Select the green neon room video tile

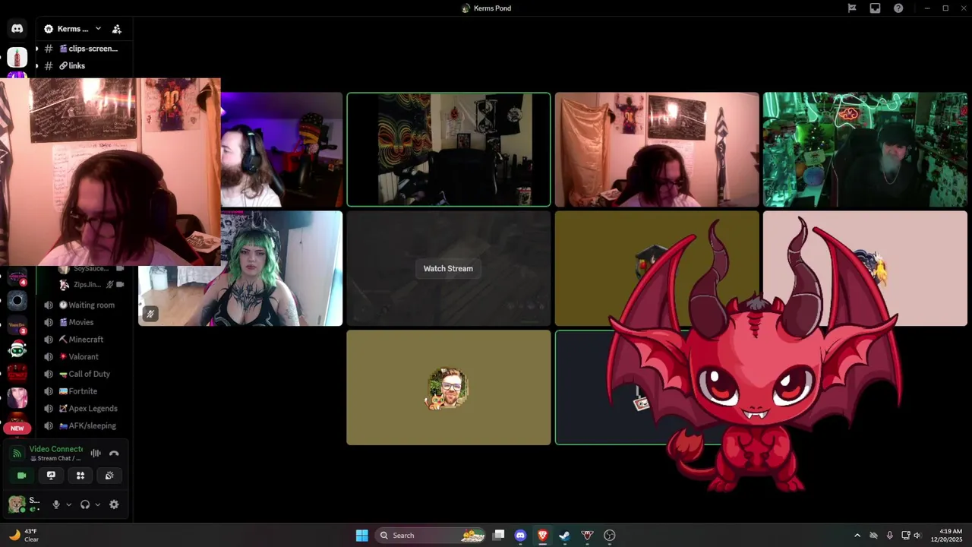pos(865,150)
